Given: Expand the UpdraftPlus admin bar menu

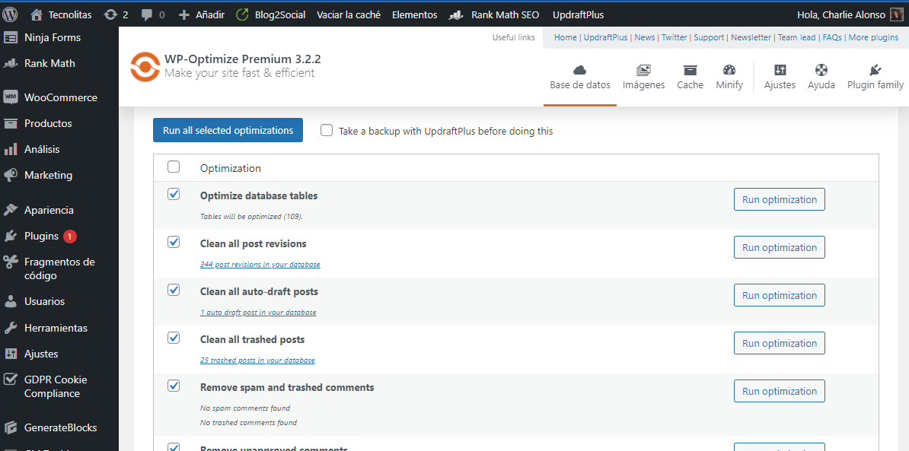Looking at the screenshot, I should pos(579,14).
